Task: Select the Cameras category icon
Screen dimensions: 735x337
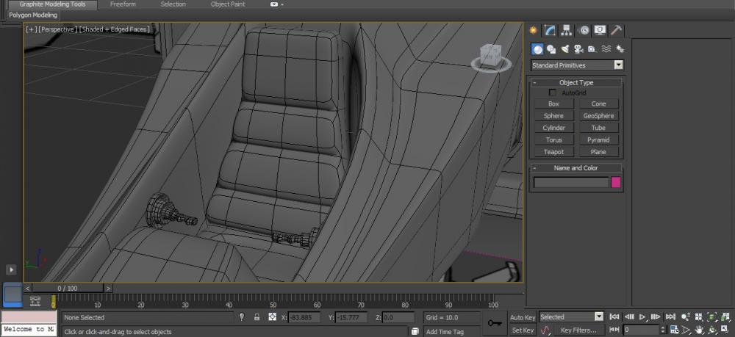Action: [x=579, y=49]
